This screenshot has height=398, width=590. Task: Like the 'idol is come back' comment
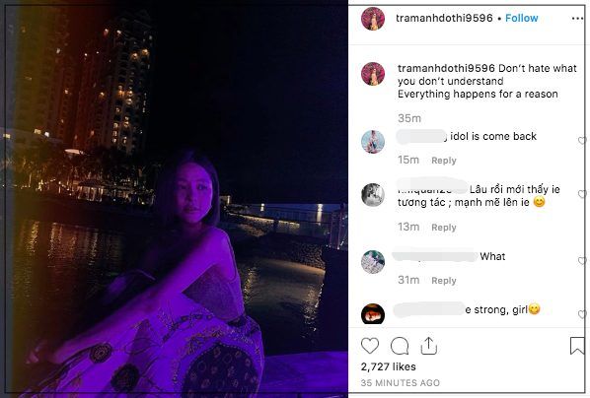pos(582,141)
